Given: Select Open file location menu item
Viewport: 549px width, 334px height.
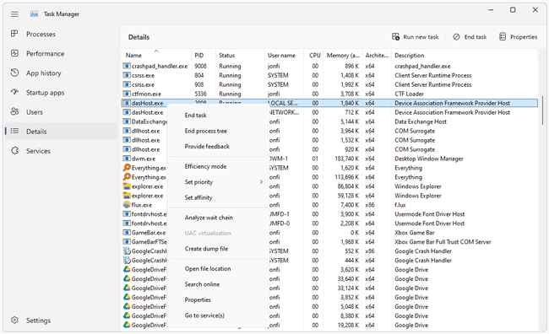Looking at the screenshot, I should [x=219, y=268].
